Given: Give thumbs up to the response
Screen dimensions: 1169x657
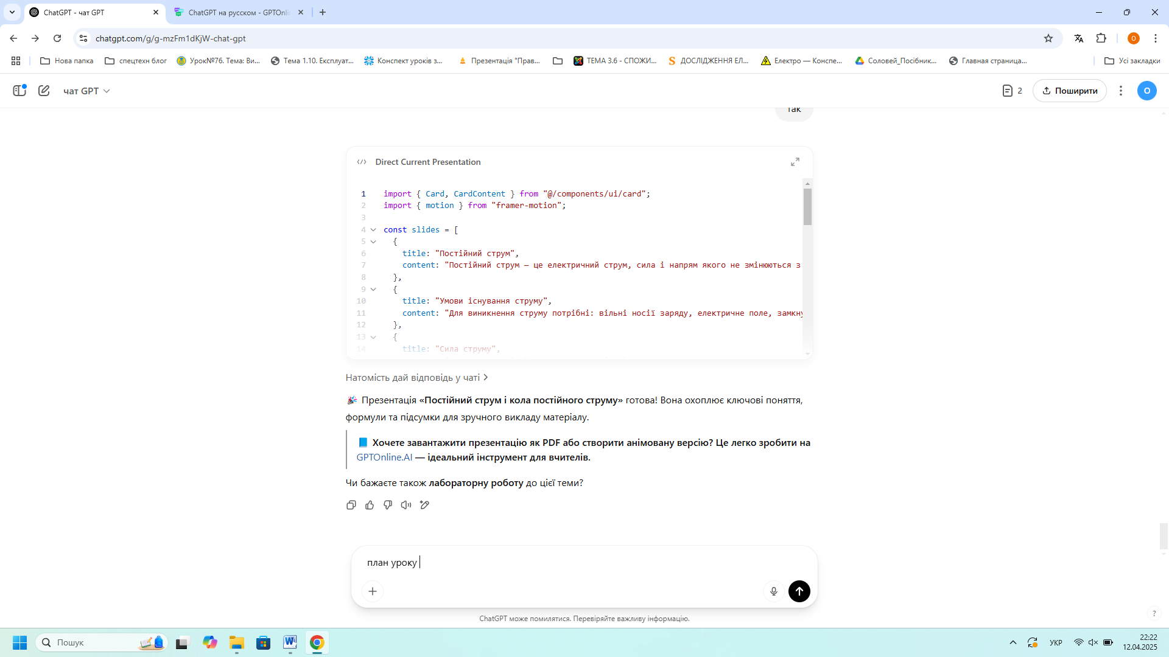Looking at the screenshot, I should click(370, 505).
